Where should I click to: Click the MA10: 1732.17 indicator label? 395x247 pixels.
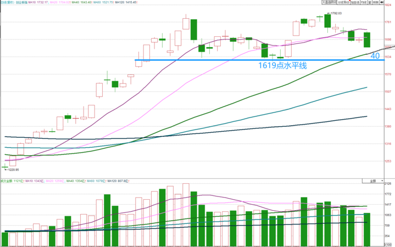[x=38, y=2]
